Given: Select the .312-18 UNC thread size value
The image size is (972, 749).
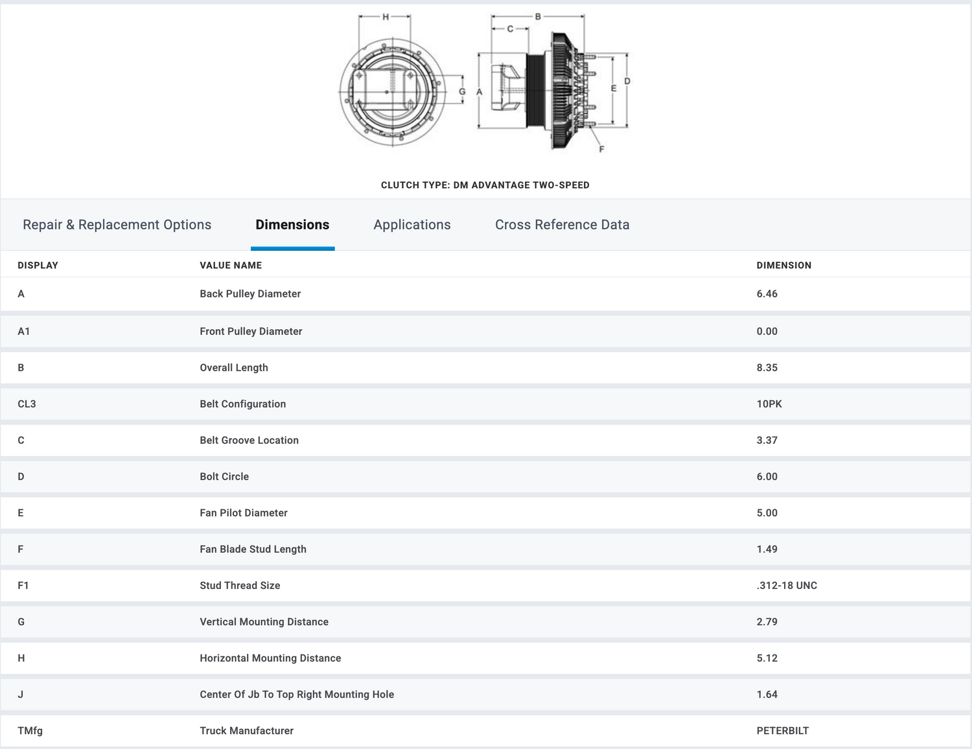Looking at the screenshot, I should click(786, 585).
